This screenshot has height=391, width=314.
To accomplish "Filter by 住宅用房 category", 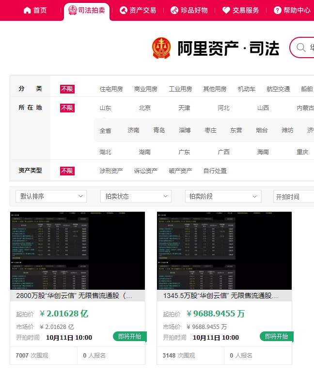I will (x=111, y=89).
